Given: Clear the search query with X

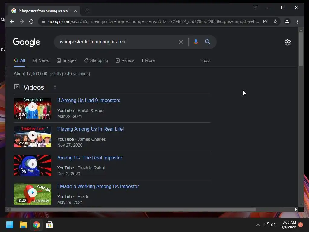Looking at the screenshot, I should (x=181, y=42).
